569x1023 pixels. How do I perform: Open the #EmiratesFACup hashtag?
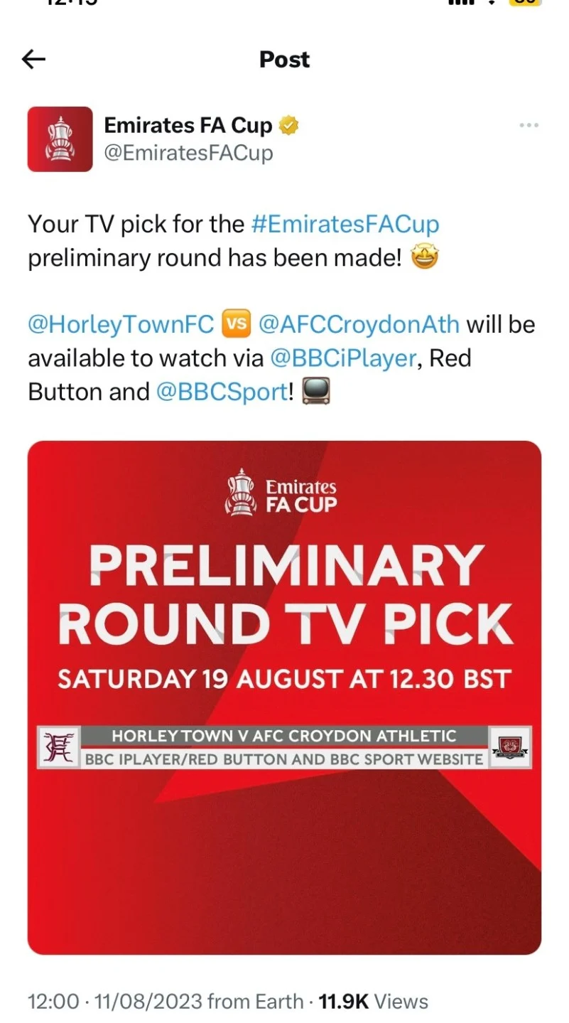(345, 224)
